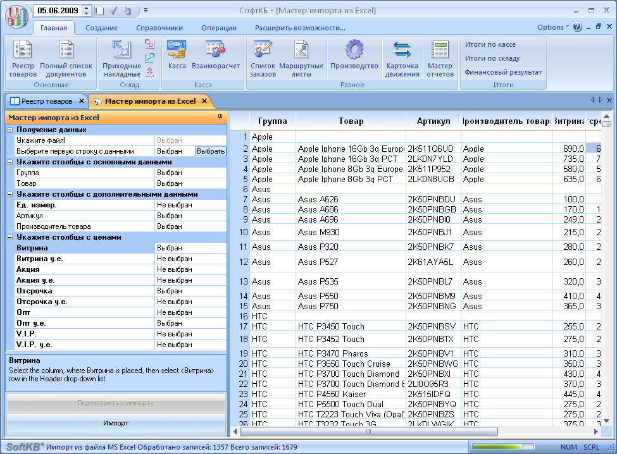Collapse Укажите столбцы с дополнительными данными section
Screen dimensions: 617x454
click(10, 194)
